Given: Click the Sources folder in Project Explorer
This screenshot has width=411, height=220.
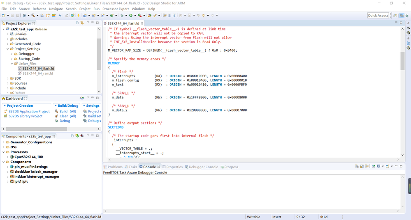Looking at the screenshot, I should point(21,83).
